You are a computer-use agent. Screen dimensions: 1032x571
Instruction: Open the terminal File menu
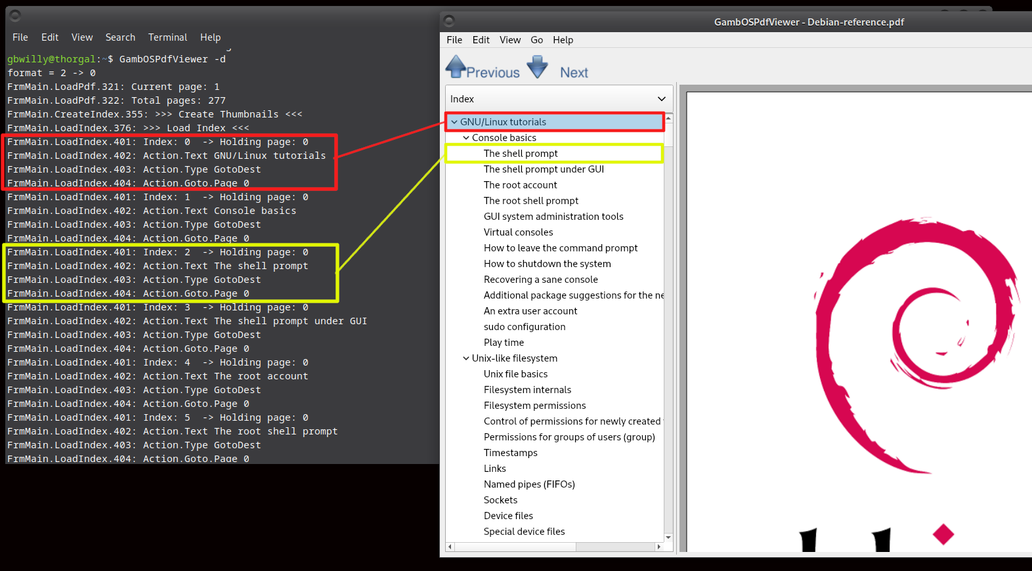click(20, 37)
